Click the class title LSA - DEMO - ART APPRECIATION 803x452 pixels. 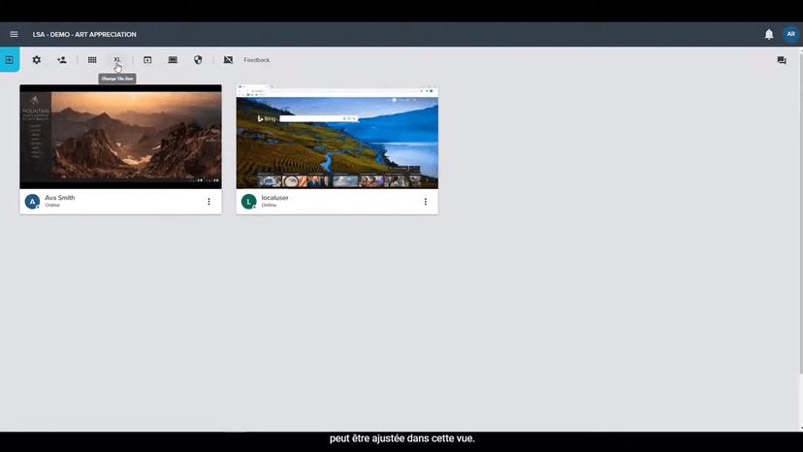click(x=84, y=34)
